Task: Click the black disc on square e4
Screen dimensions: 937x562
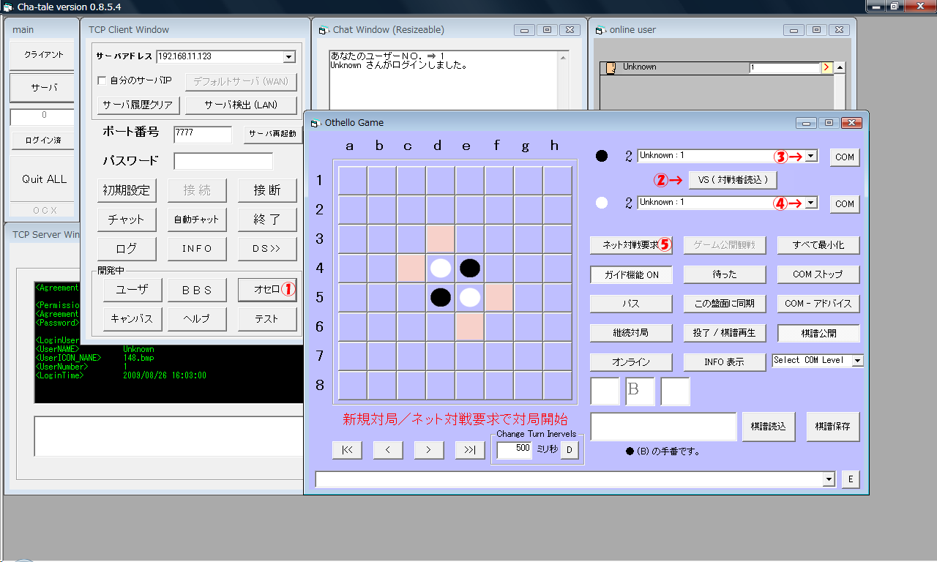Action: (x=469, y=268)
